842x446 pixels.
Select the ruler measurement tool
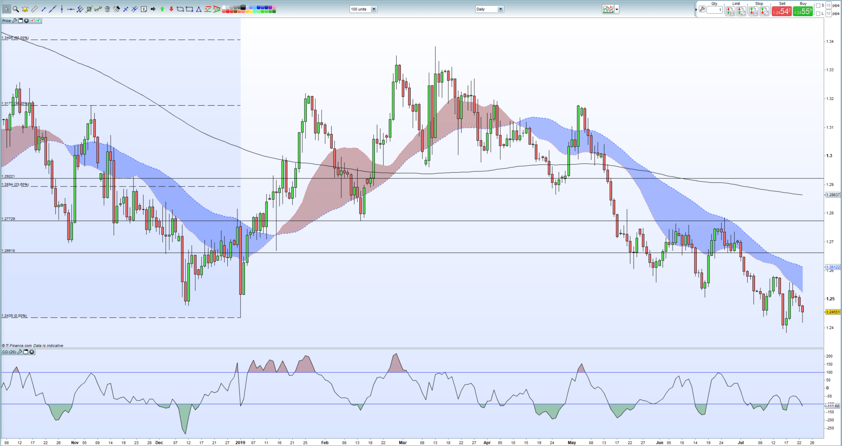(x=34, y=9)
